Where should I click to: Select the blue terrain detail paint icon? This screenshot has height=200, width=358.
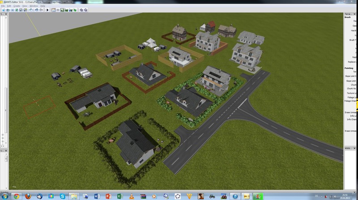(71, 10)
